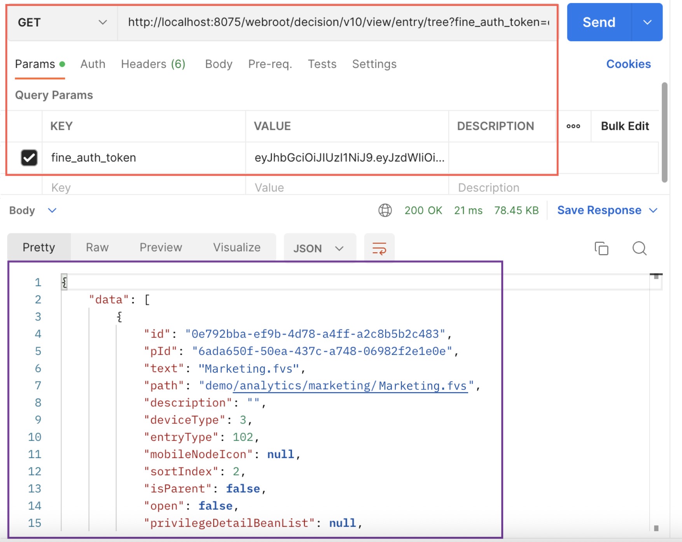Copy response with the copy icon
682x542 pixels.
[x=601, y=248]
